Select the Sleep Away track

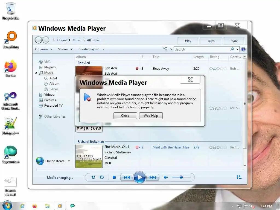point(161,69)
